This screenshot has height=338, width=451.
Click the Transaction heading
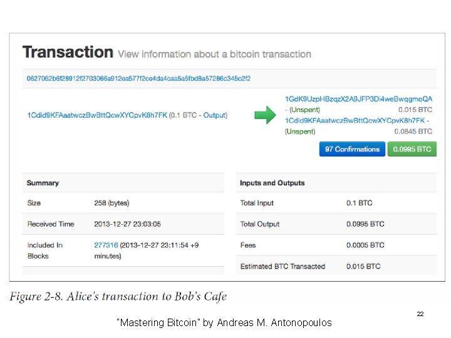(x=68, y=53)
